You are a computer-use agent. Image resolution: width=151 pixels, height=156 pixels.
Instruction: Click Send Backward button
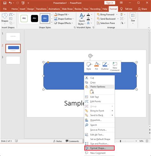click(x=106, y=19)
